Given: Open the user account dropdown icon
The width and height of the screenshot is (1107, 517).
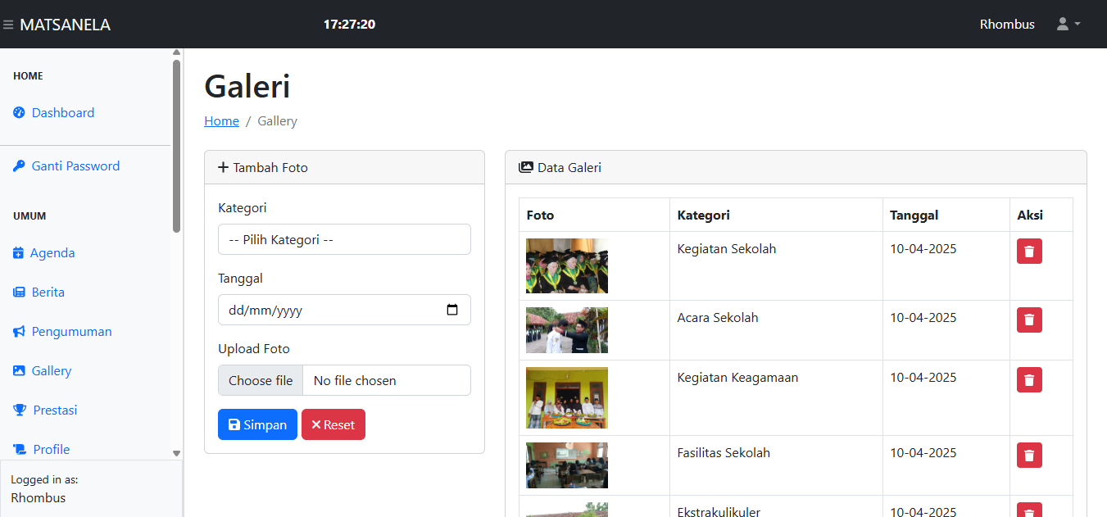Looking at the screenshot, I should click(1068, 25).
